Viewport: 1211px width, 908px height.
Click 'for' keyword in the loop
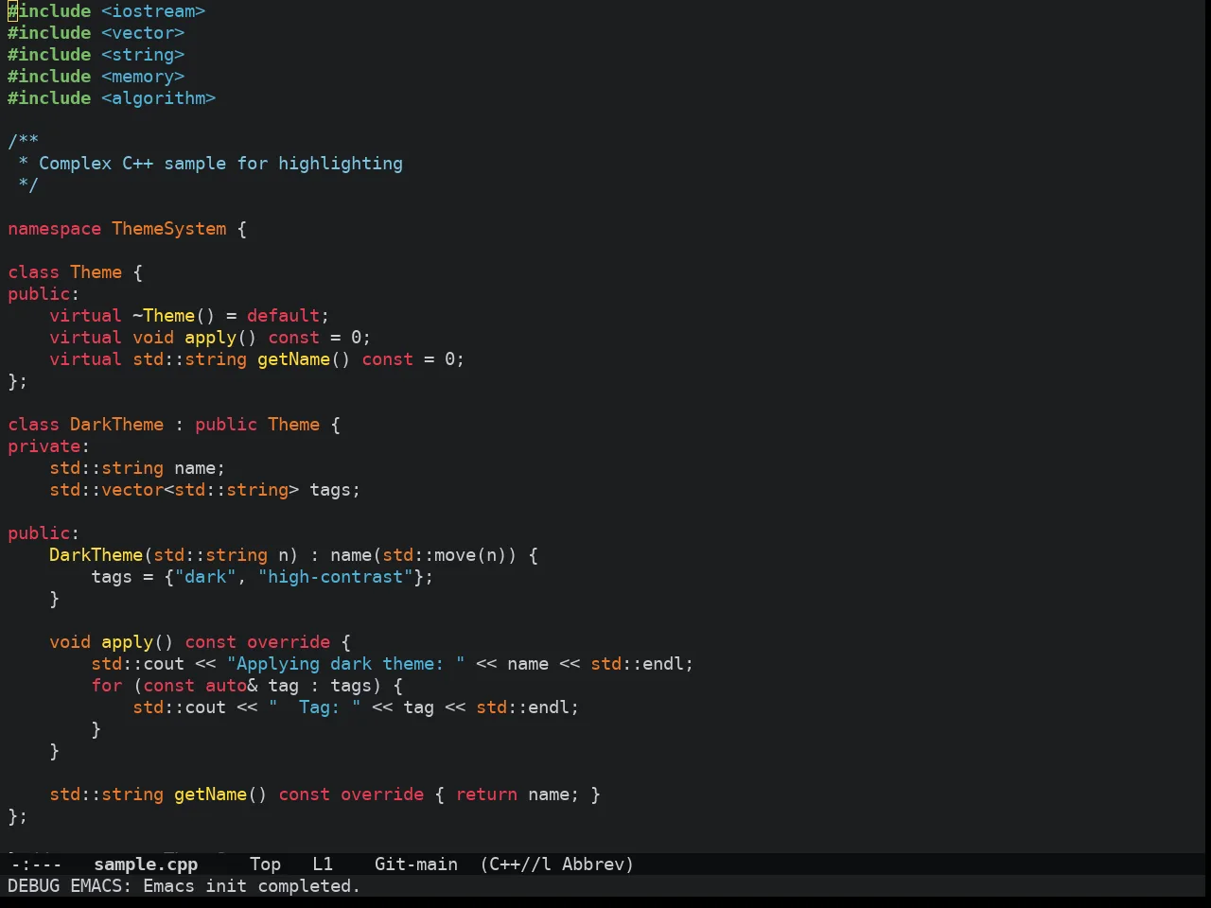tap(107, 686)
